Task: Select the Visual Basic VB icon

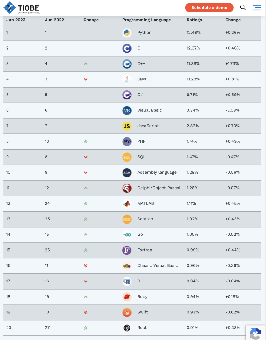Action: click(x=127, y=110)
